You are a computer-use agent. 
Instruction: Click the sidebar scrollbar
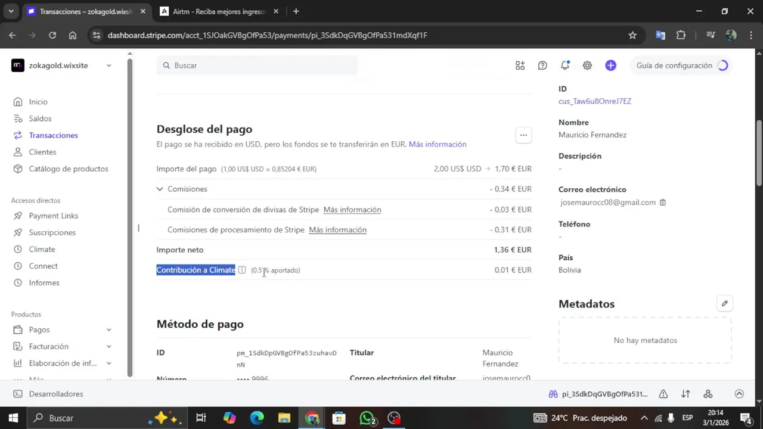click(x=129, y=217)
